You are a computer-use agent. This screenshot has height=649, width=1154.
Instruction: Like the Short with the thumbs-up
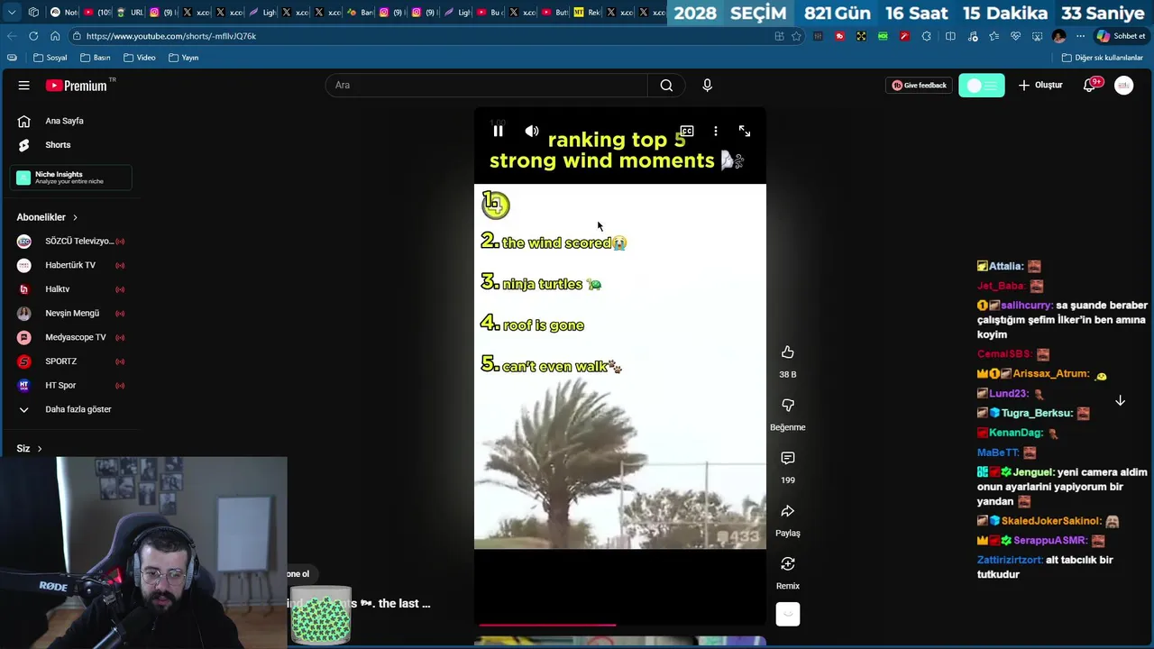pyautogui.click(x=788, y=352)
